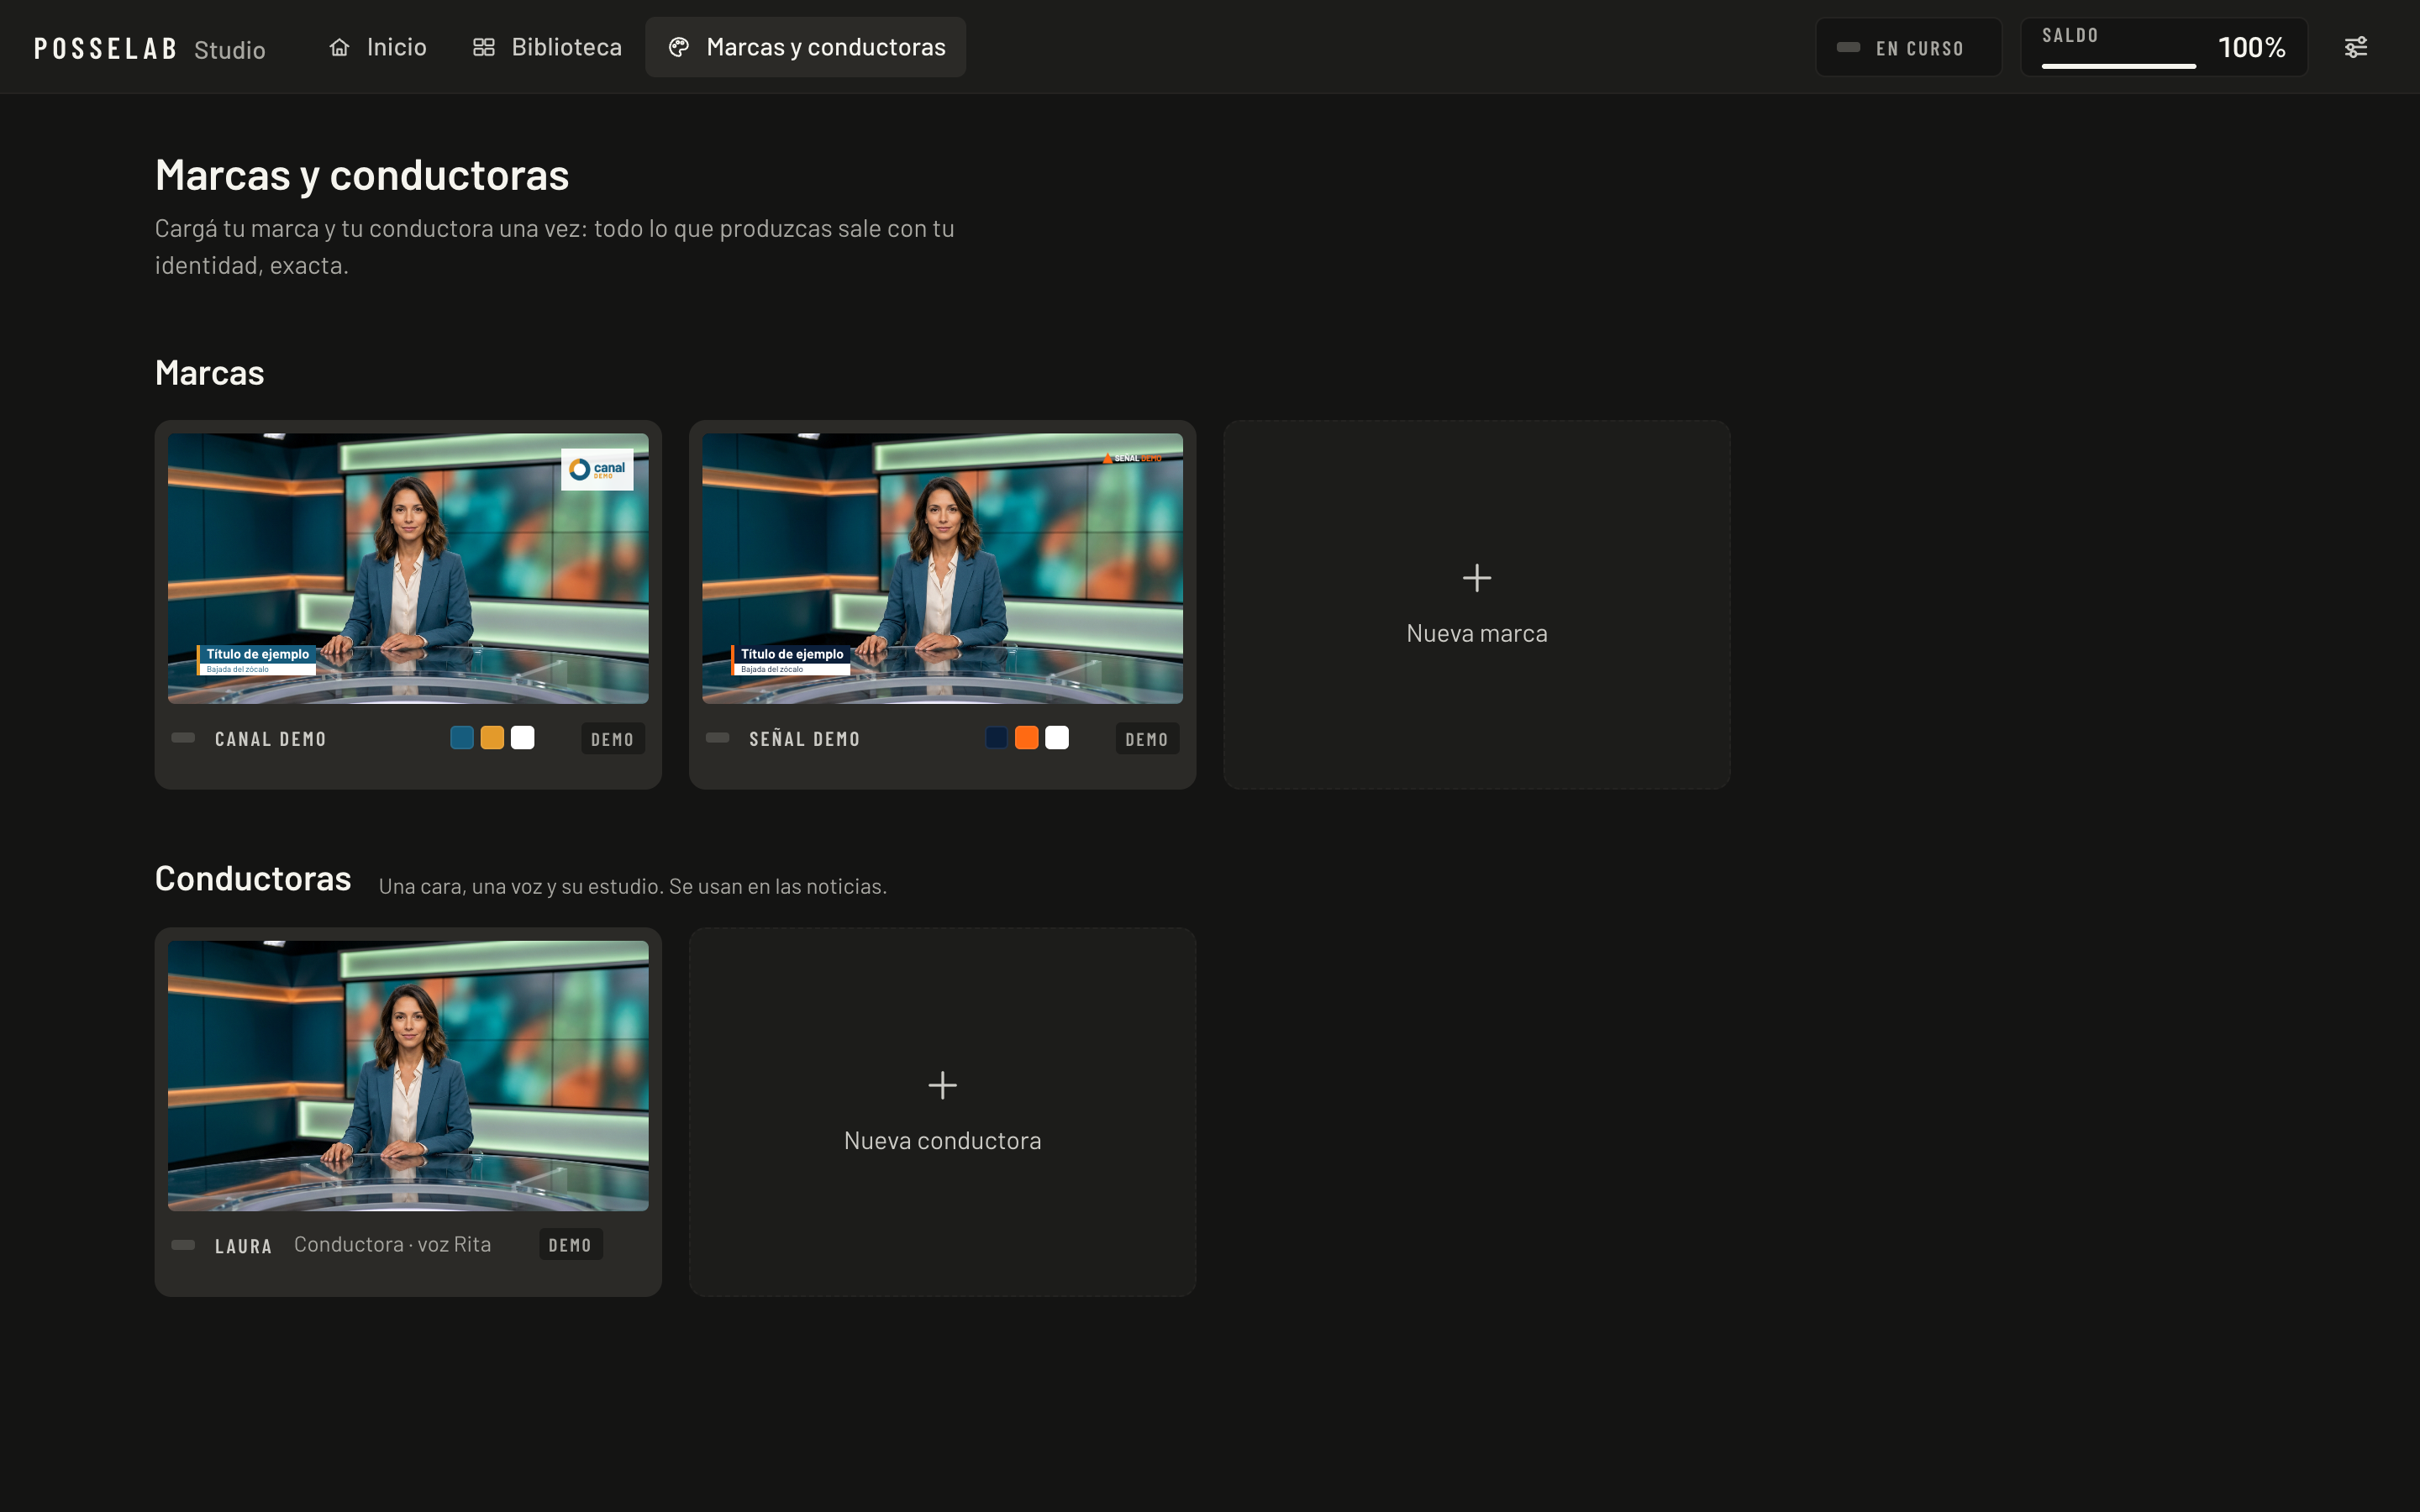Open the CANAL DEMO brand thumbnail

(408, 568)
